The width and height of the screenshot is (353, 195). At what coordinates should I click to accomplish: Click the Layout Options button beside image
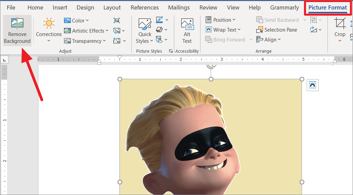tap(312, 85)
